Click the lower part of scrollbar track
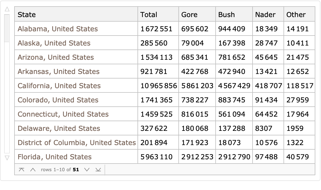321x190 pixels. [7, 114]
